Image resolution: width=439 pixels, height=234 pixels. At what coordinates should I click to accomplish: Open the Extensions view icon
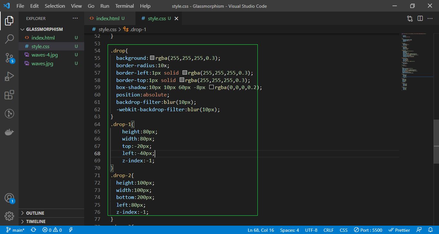9,95
